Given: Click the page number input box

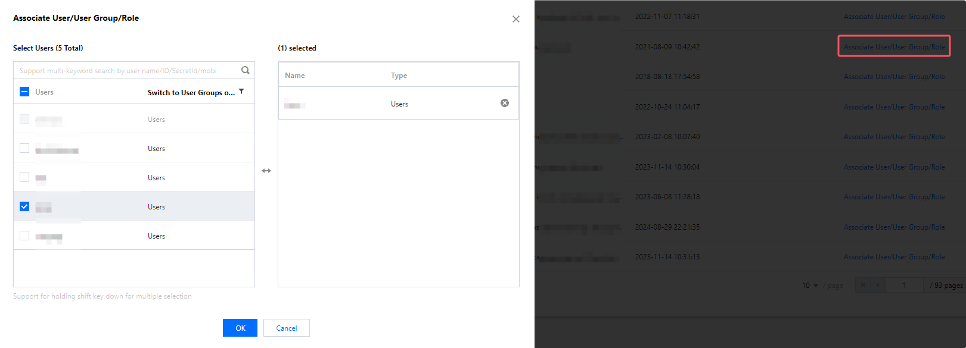Looking at the screenshot, I should pos(904,285).
